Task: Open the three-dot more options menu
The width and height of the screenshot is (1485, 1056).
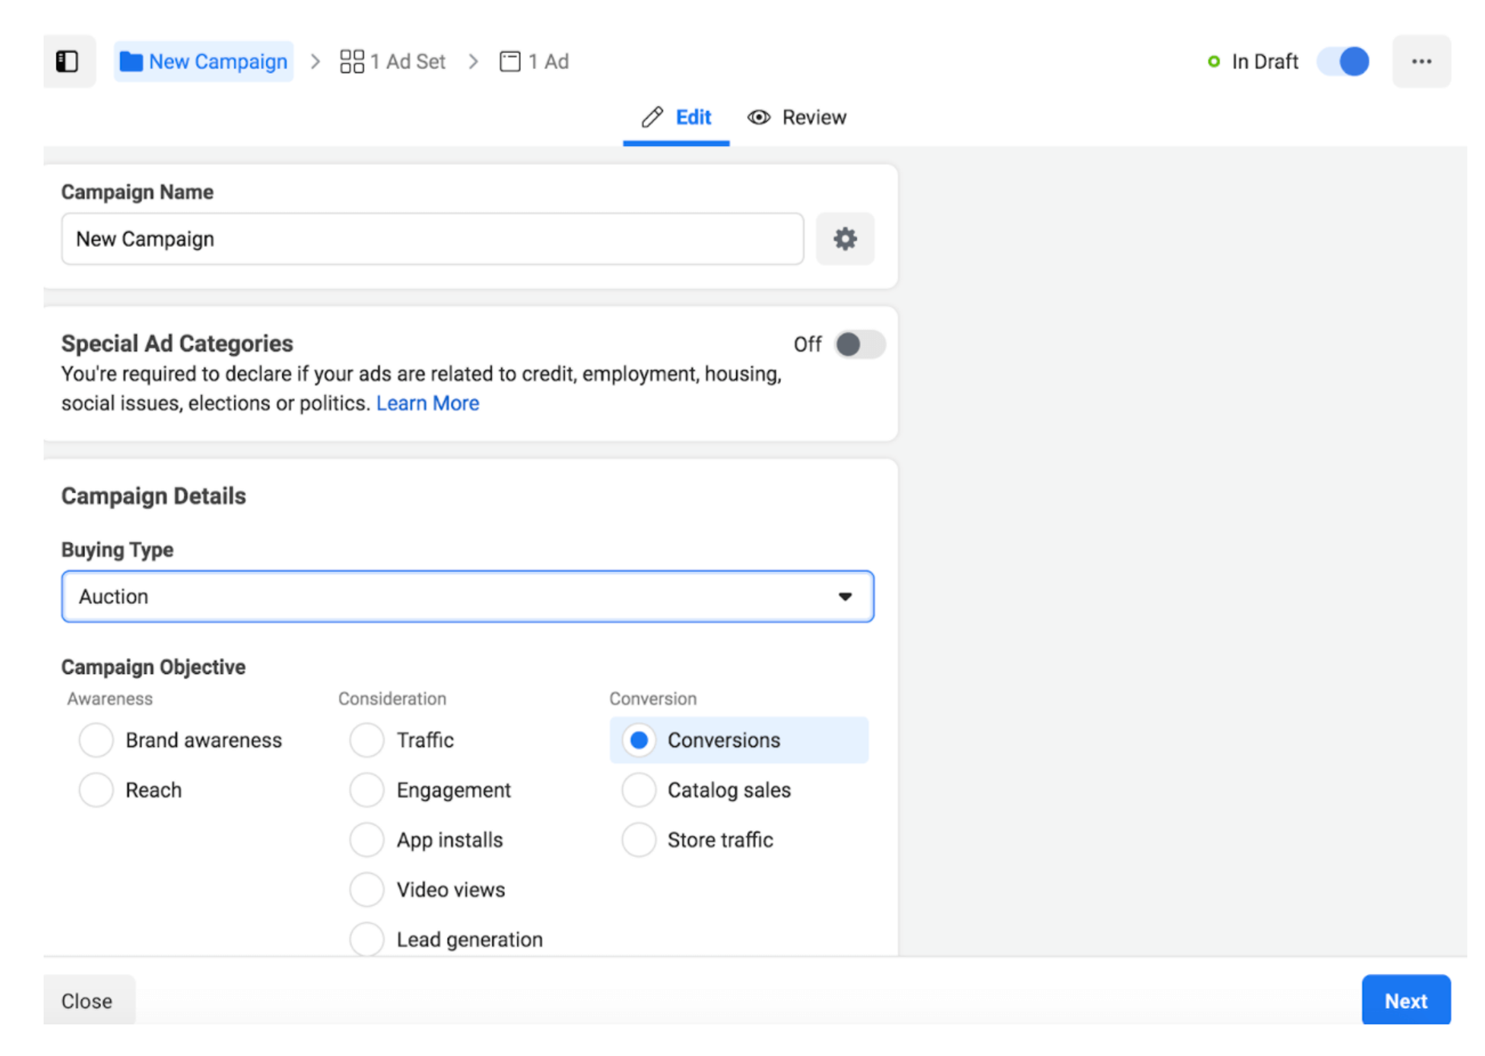Action: click(x=1421, y=62)
